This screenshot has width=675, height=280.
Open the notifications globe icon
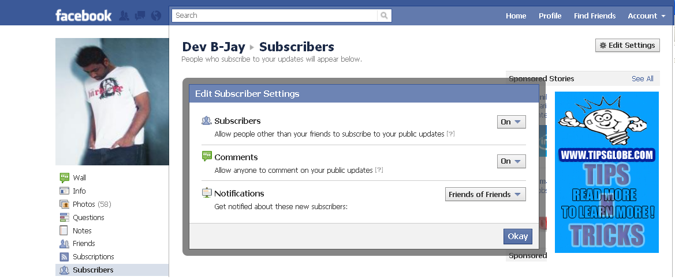155,16
